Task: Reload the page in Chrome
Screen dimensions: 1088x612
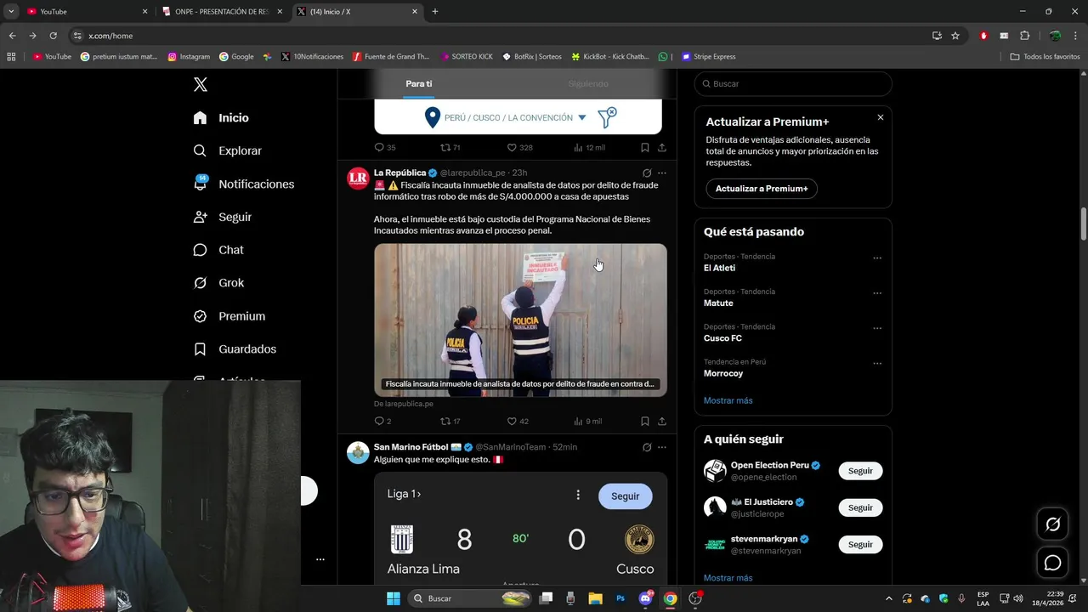Action: (x=53, y=36)
